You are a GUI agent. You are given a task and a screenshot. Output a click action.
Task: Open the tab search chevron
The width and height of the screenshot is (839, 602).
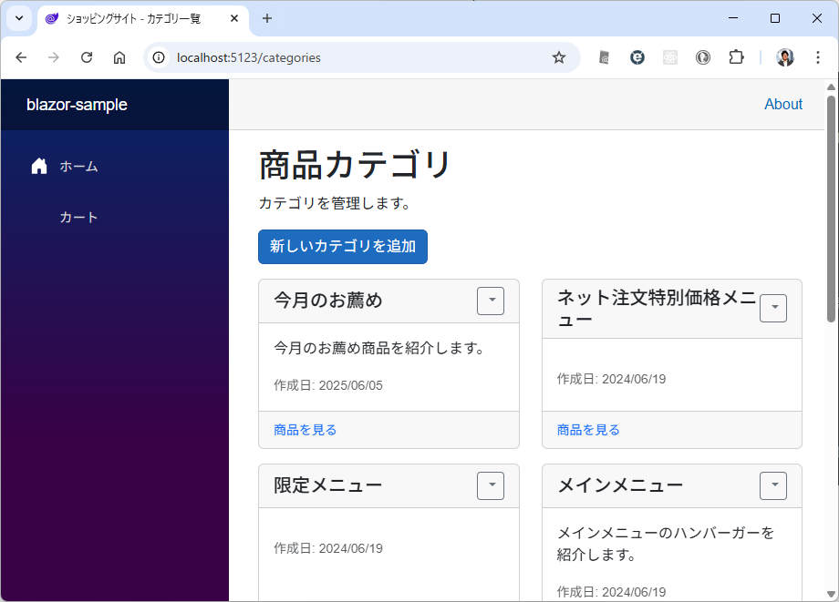[18, 18]
